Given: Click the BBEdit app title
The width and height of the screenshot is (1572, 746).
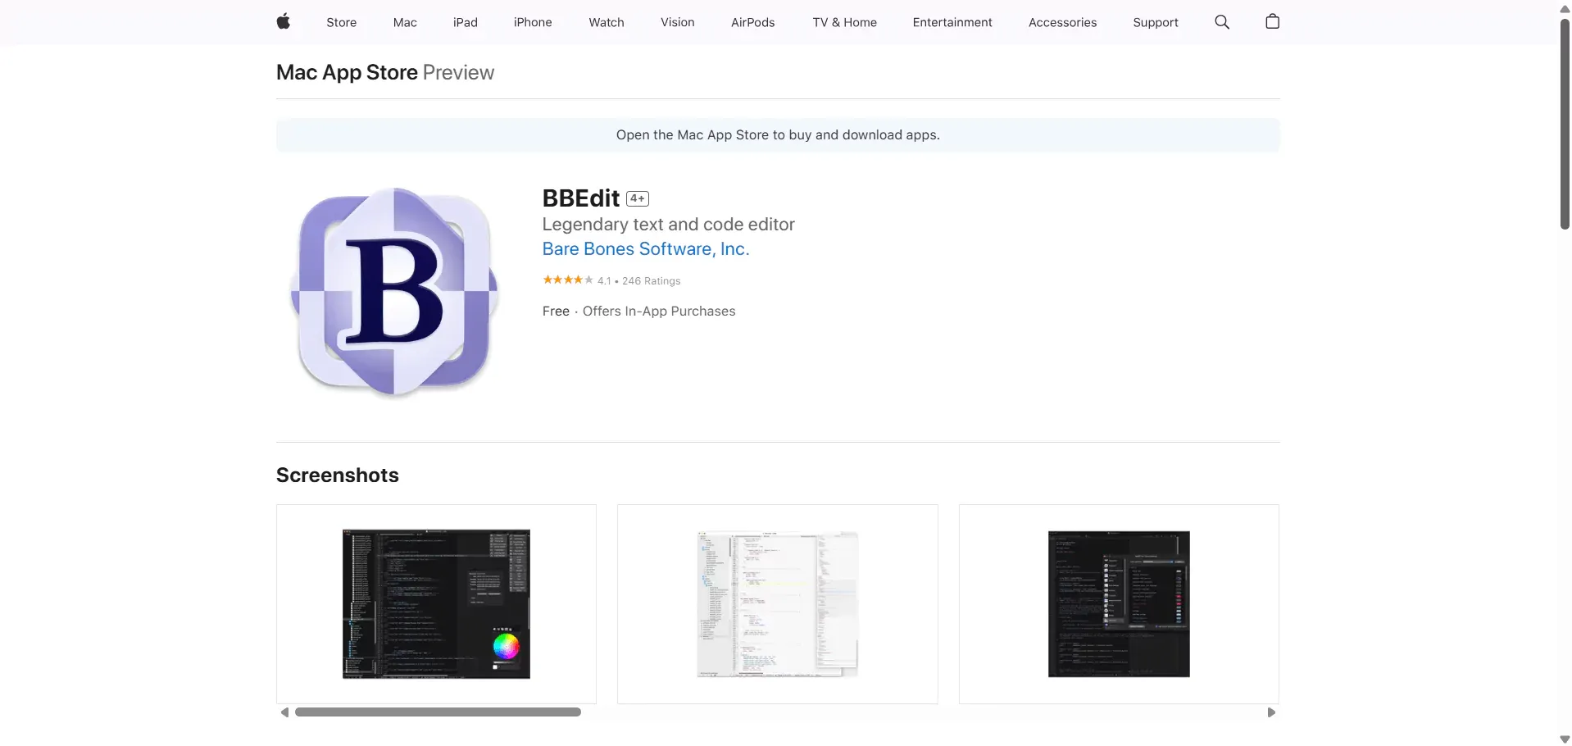Looking at the screenshot, I should tap(581, 198).
